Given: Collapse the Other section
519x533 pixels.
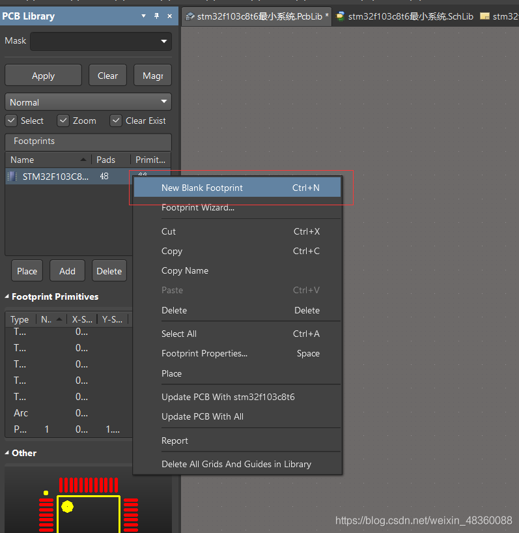Looking at the screenshot, I should tap(7, 453).
